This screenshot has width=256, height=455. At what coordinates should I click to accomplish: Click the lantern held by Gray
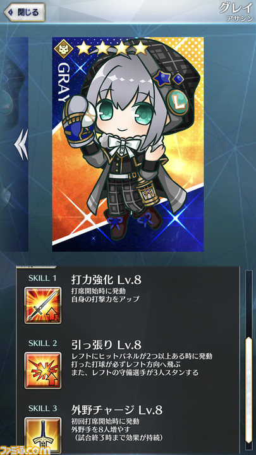click(148, 191)
